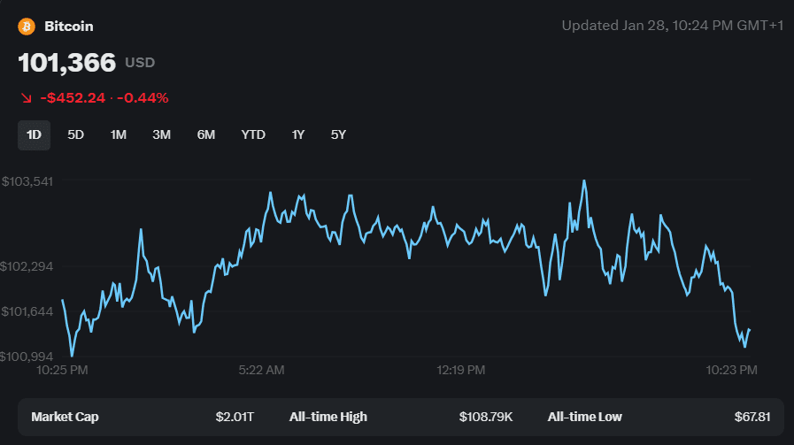794x445 pixels.
Task: Click the All-time High label
Action: coord(328,417)
